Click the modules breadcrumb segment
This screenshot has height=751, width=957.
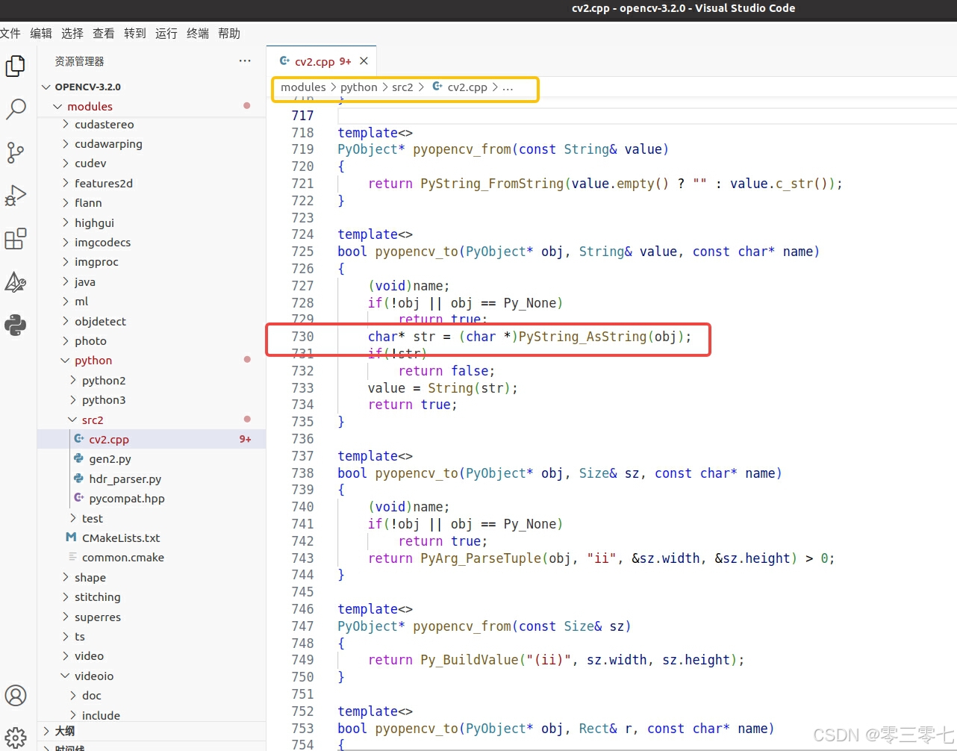coord(303,87)
